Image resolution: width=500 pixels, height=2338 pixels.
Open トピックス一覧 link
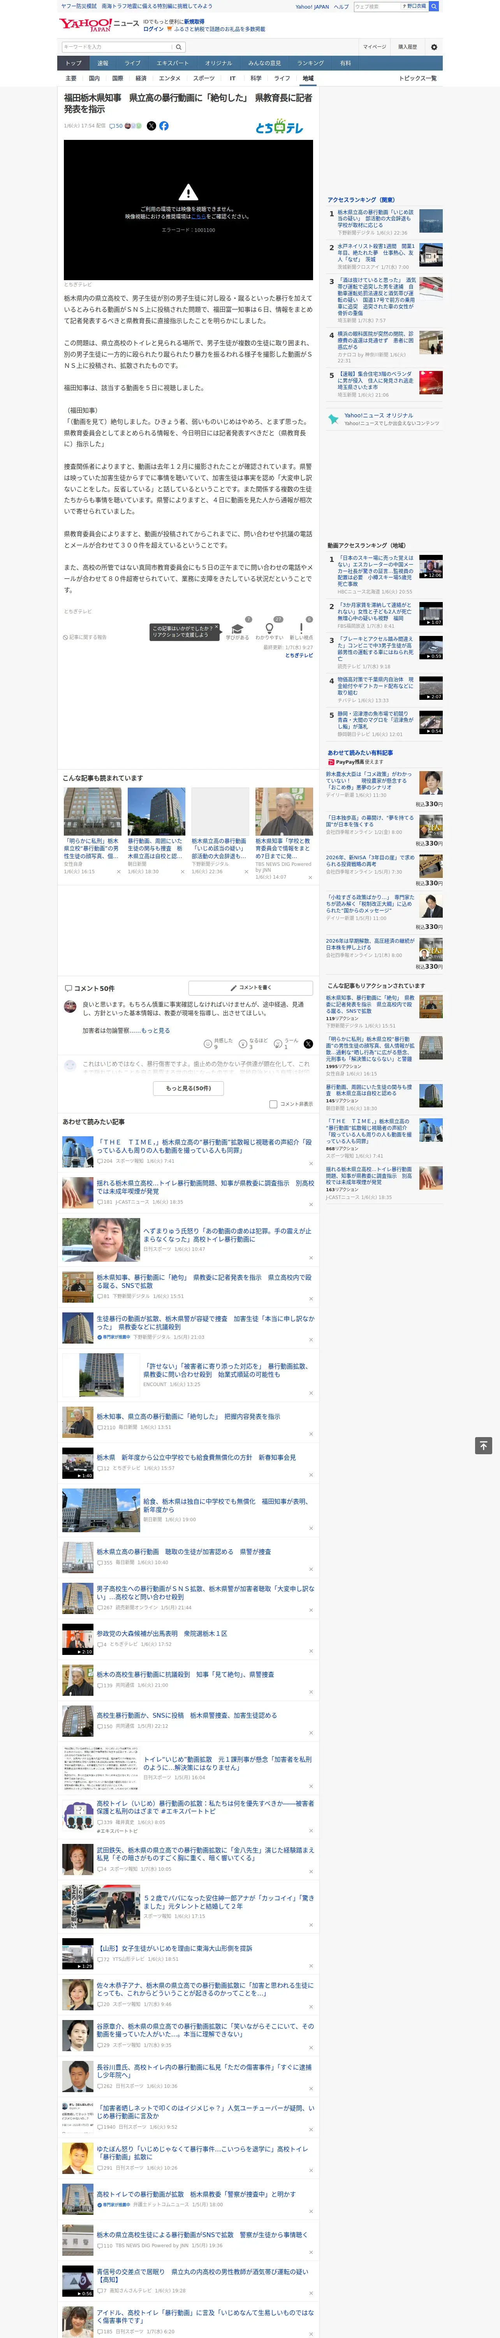pos(417,78)
